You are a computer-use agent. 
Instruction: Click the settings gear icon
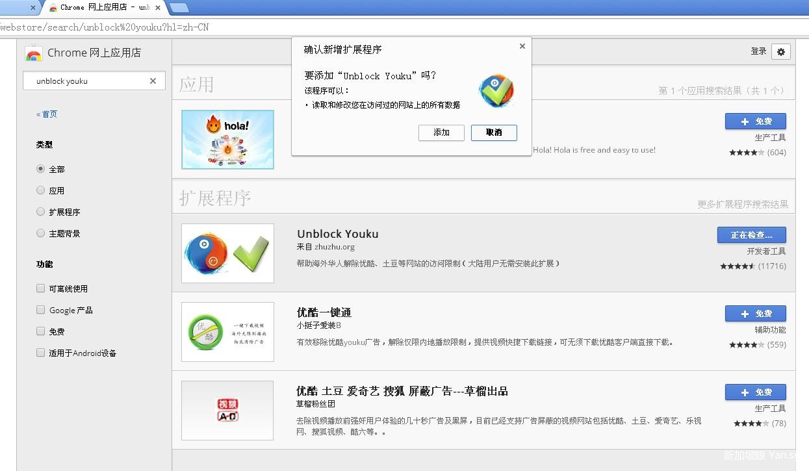tap(781, 52)
